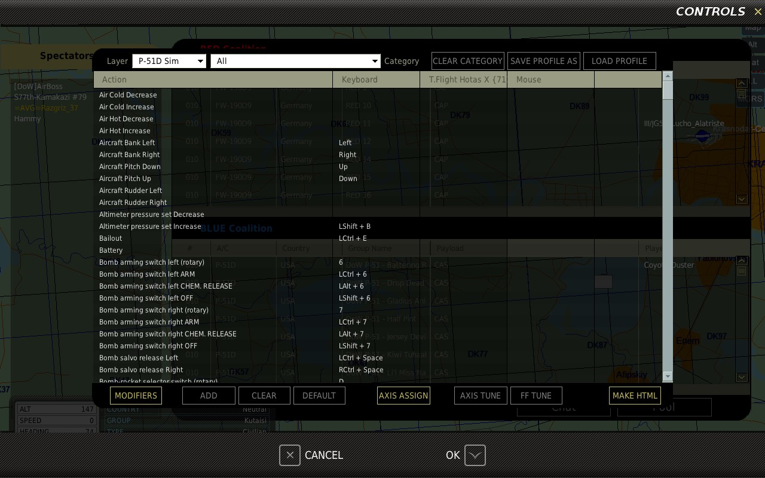765x478 pixels.
Task: Open the Category dropdown showing All
Action: 295,61
